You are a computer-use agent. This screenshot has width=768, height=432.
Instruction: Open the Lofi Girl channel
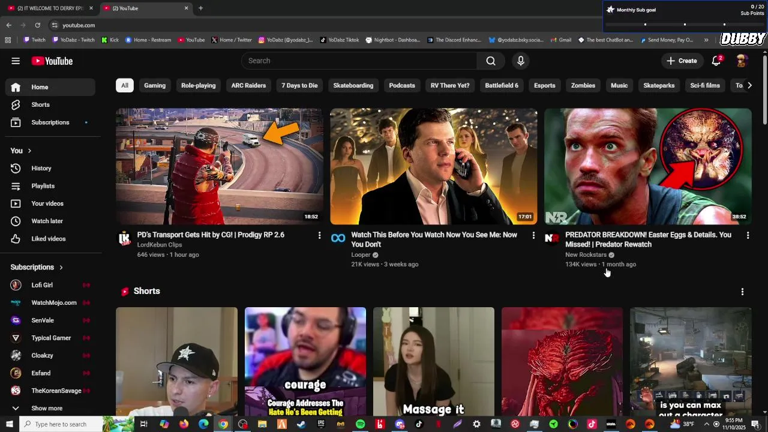coord(50,285)
